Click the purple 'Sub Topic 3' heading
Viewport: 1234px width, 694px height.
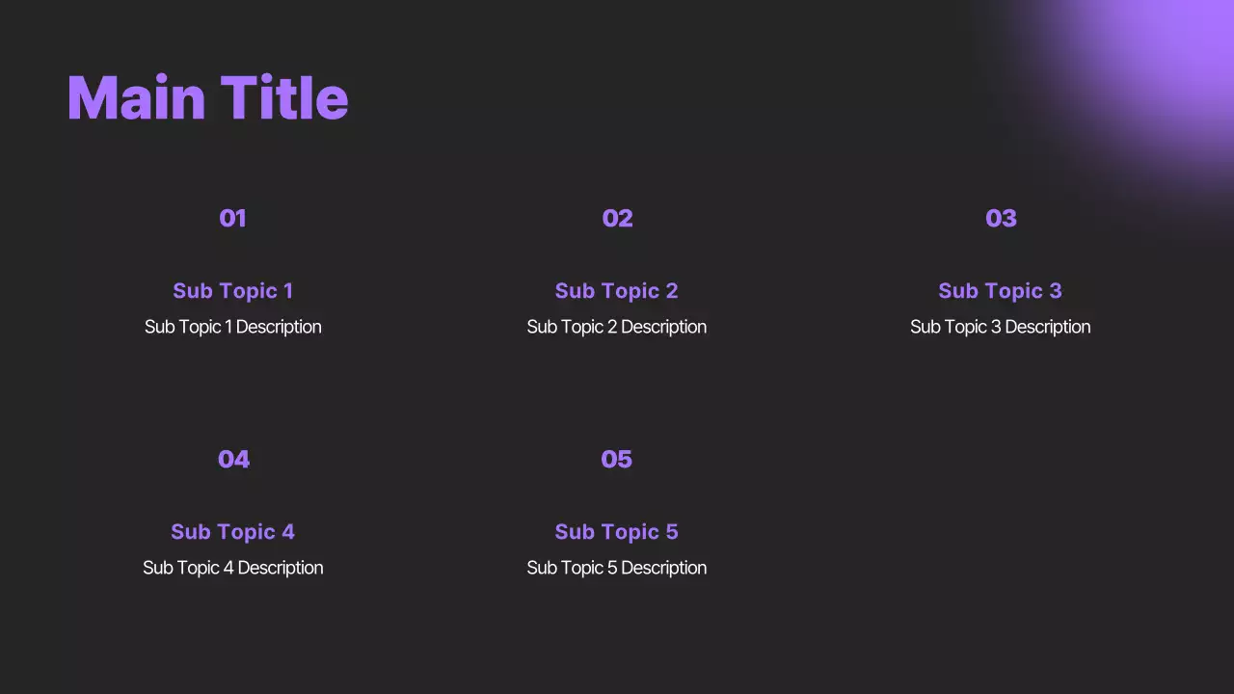click(1000, 290)
